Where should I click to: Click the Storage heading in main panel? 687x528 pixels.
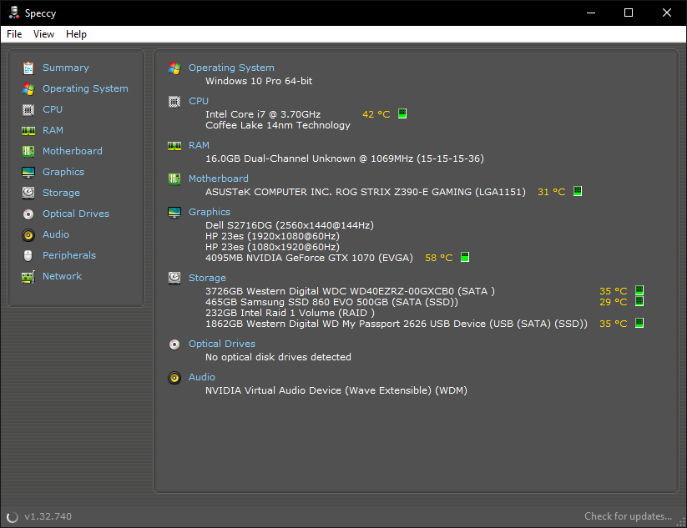pyautogui.click(x=207, y=278)
